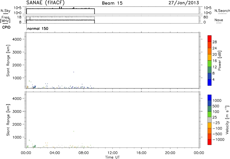Click the bright blue bottom Power swatch

point(210,82)
